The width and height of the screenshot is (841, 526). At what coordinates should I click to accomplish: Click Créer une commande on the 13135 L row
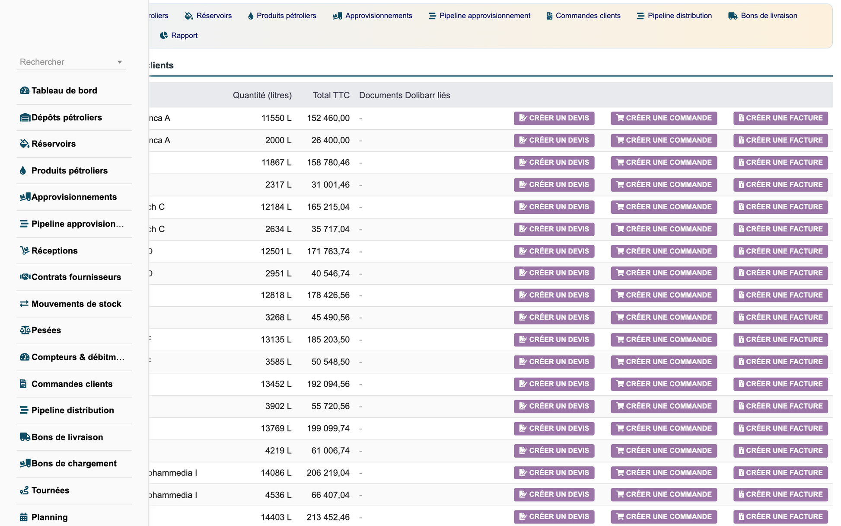pyautogui.click(x=664, y=340)
